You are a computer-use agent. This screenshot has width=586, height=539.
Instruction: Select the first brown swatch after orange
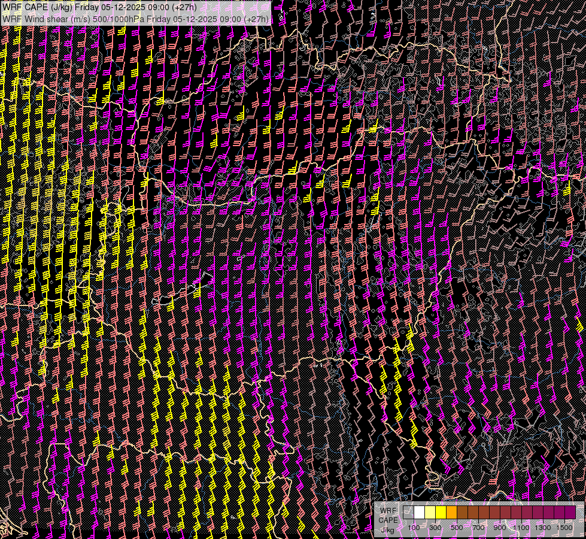462,513
